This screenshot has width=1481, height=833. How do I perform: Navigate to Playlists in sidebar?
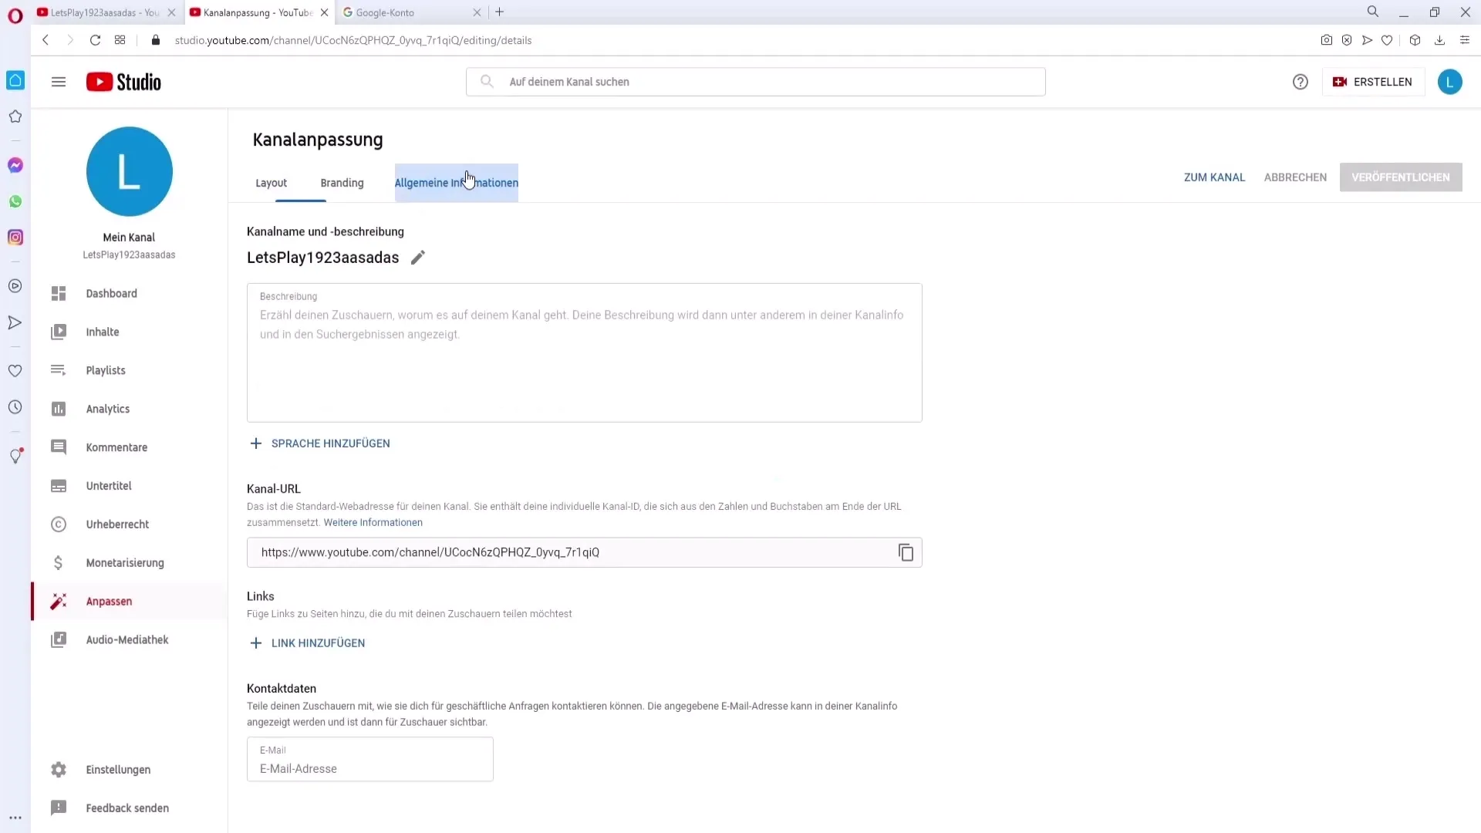106,370
